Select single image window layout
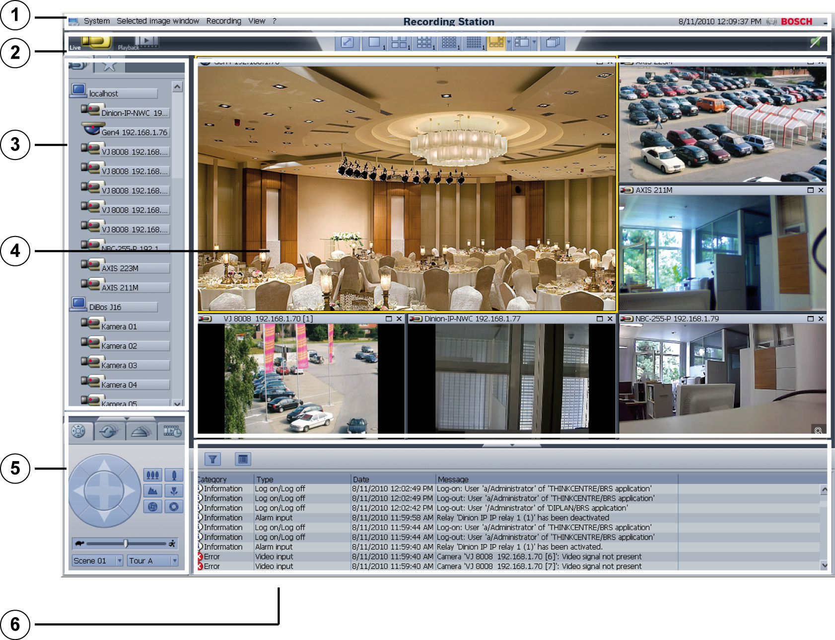The image size is (835, 640). point(374,43)
